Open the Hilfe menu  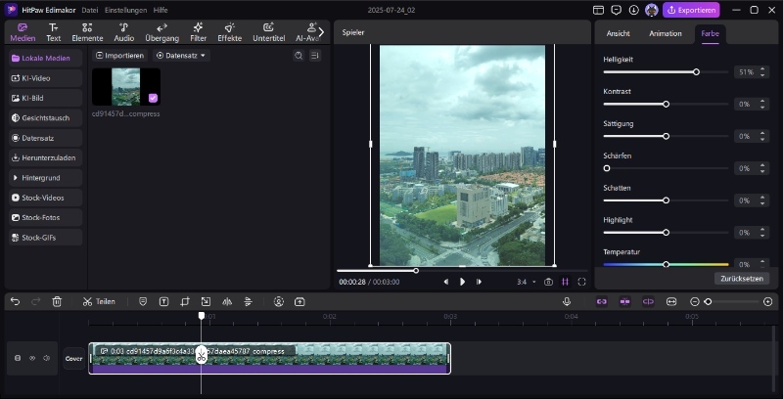[161, 10]
